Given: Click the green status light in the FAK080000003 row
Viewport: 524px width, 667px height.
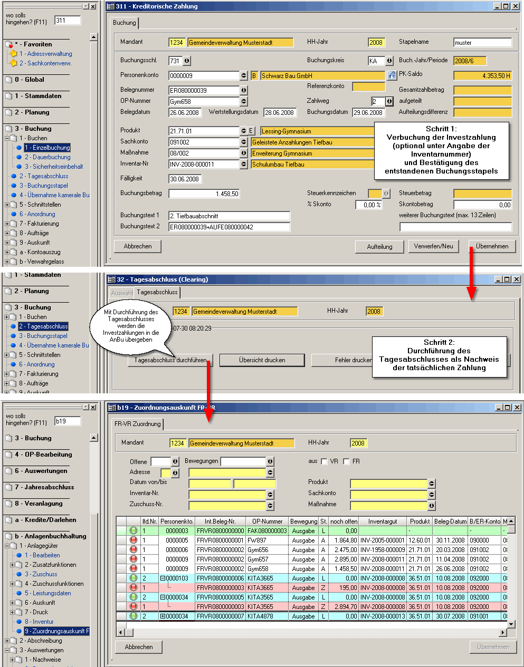Looking at the screenshot, I should 134,530.
